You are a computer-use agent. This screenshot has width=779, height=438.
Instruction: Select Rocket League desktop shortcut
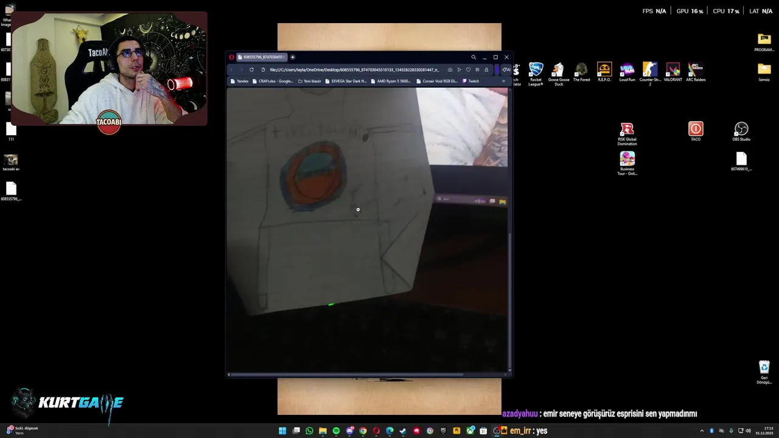point(536,74)
